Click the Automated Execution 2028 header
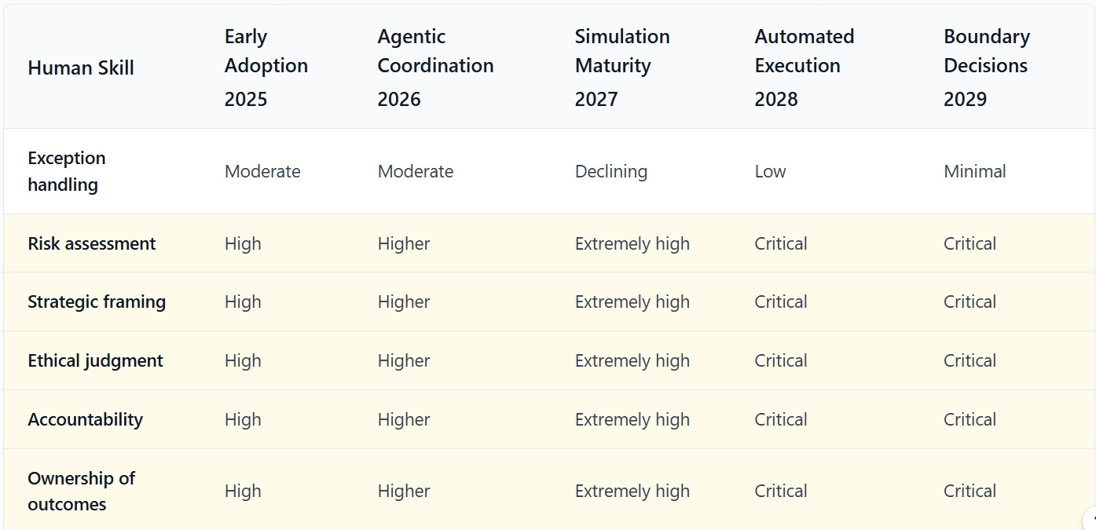The width and height of the screenshot is (1096, 530). [x=804, y=68]
